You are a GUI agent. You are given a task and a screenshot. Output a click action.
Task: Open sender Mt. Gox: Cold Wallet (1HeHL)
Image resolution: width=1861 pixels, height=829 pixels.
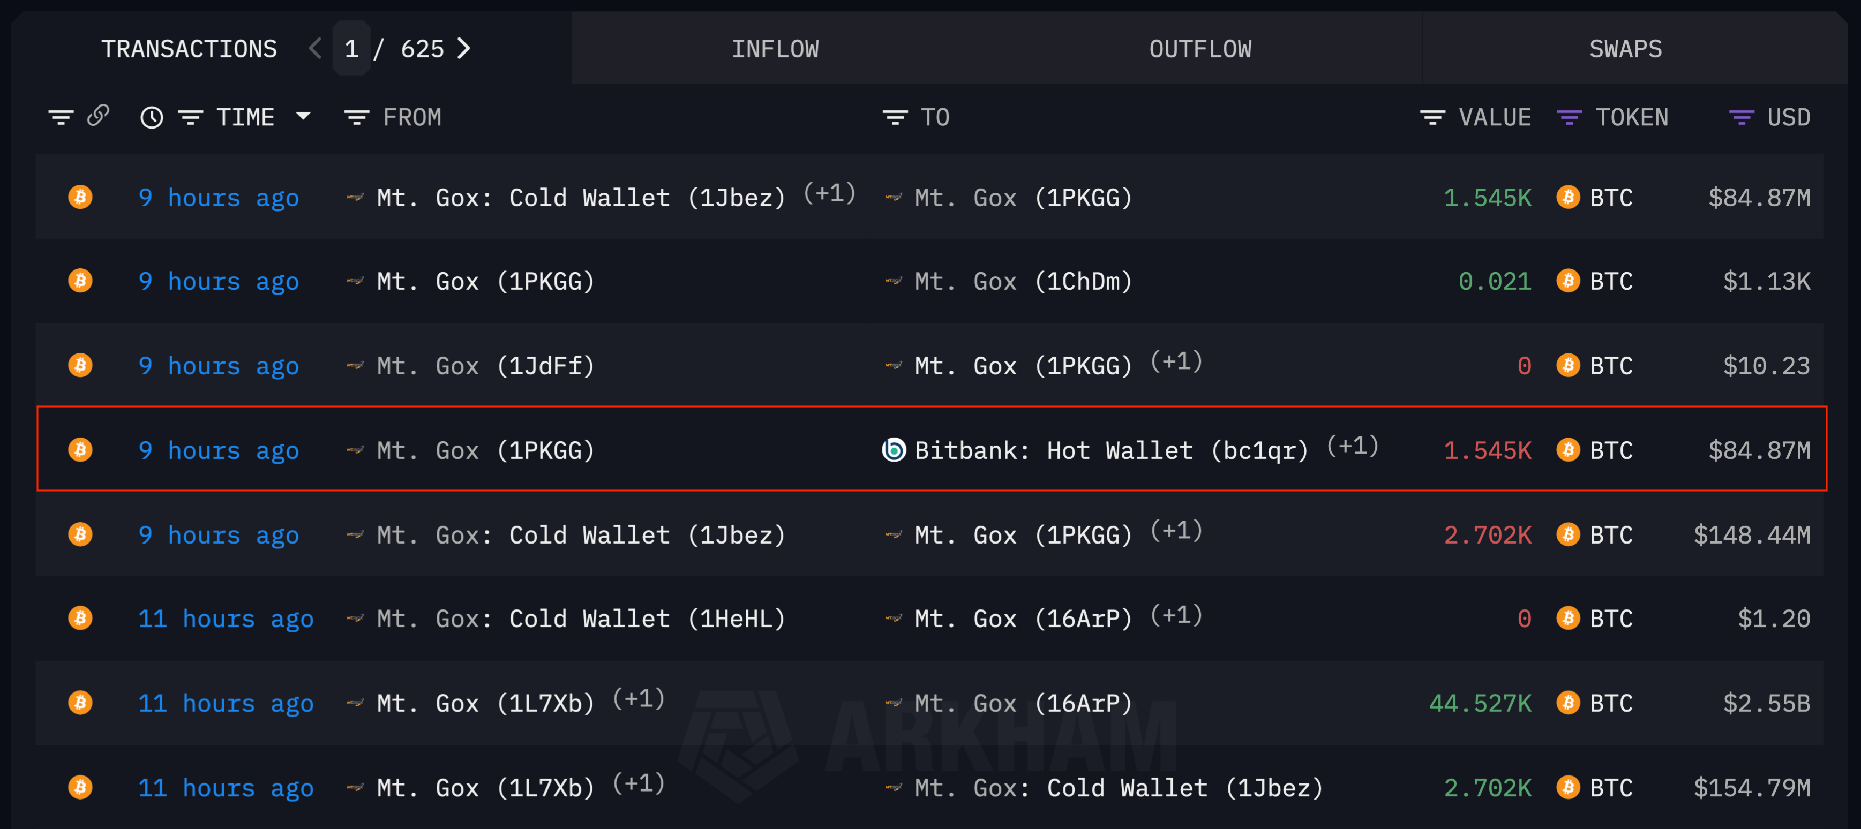coord(581,619)
